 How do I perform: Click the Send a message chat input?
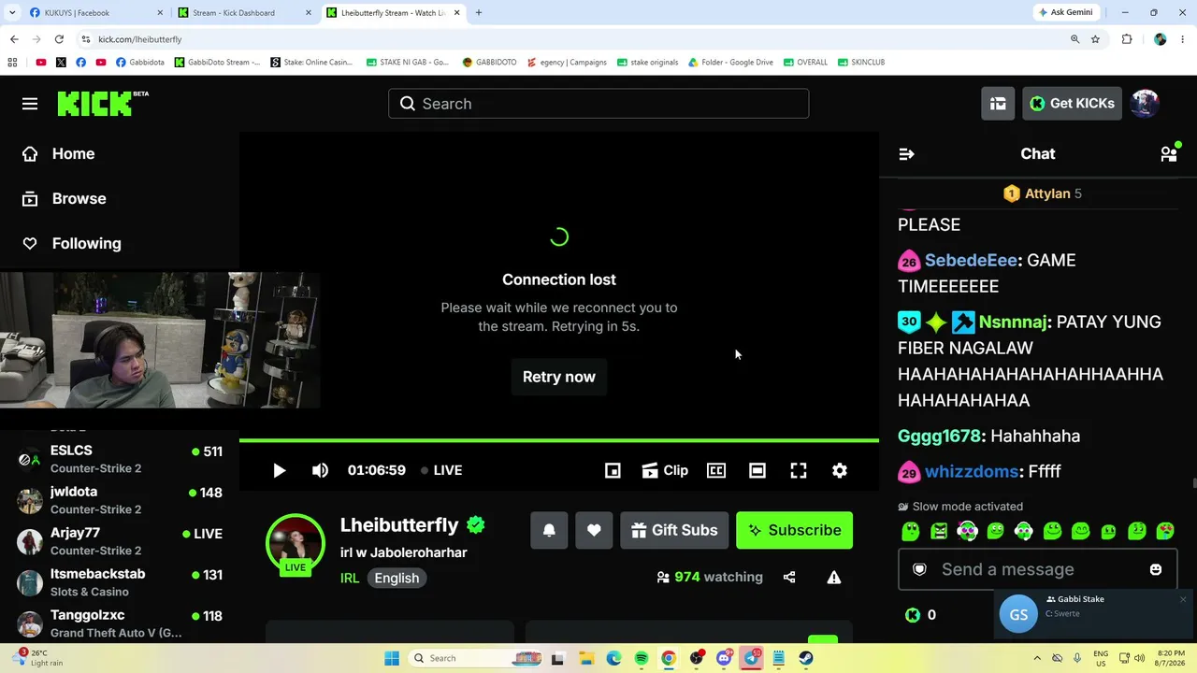click(x=1037, y=569)
